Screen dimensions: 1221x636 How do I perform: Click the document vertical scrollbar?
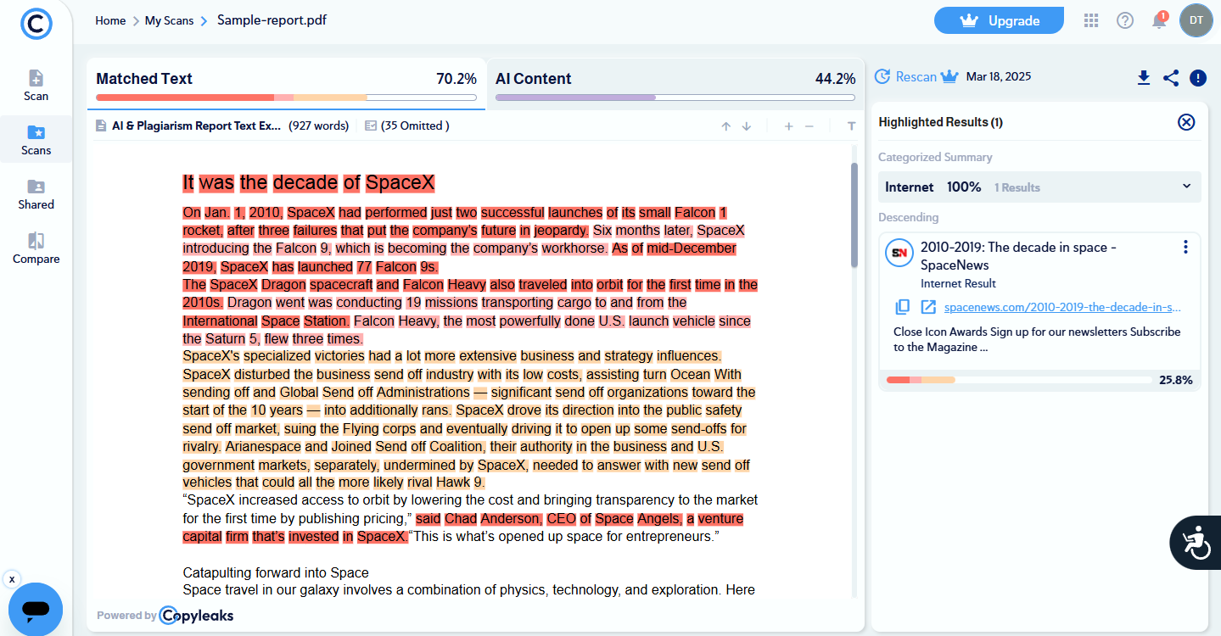(x=854, y=215)
